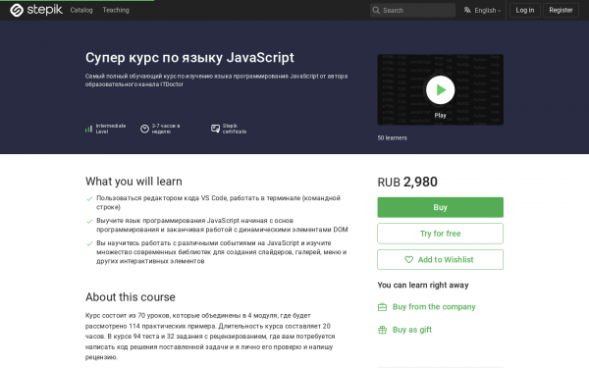Image resolution: width=589 pixels, height=368 pixels.
Task: Click the Intermediate Level bars icon
Action: pos(88,129)
